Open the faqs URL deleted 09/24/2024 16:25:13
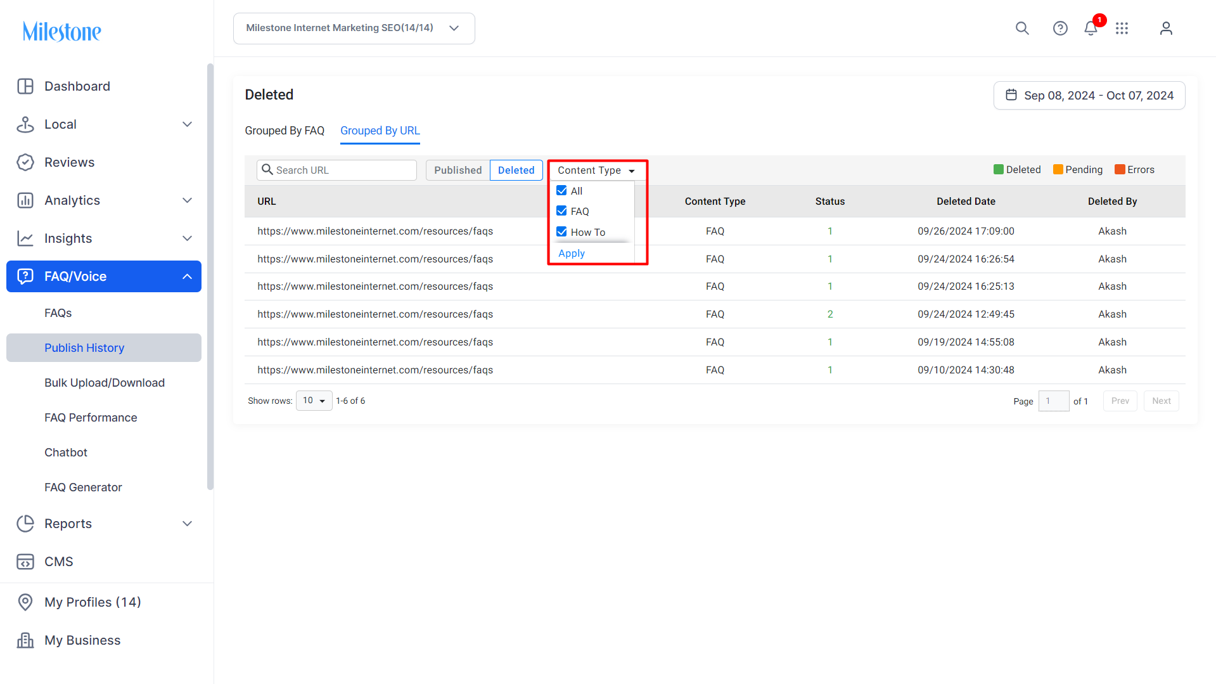This screenshot has width=1216, height=684. tap(375, 287)
